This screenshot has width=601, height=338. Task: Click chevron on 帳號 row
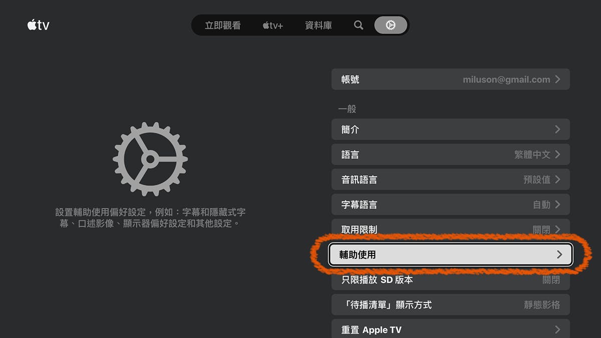[x=558, y=79]
